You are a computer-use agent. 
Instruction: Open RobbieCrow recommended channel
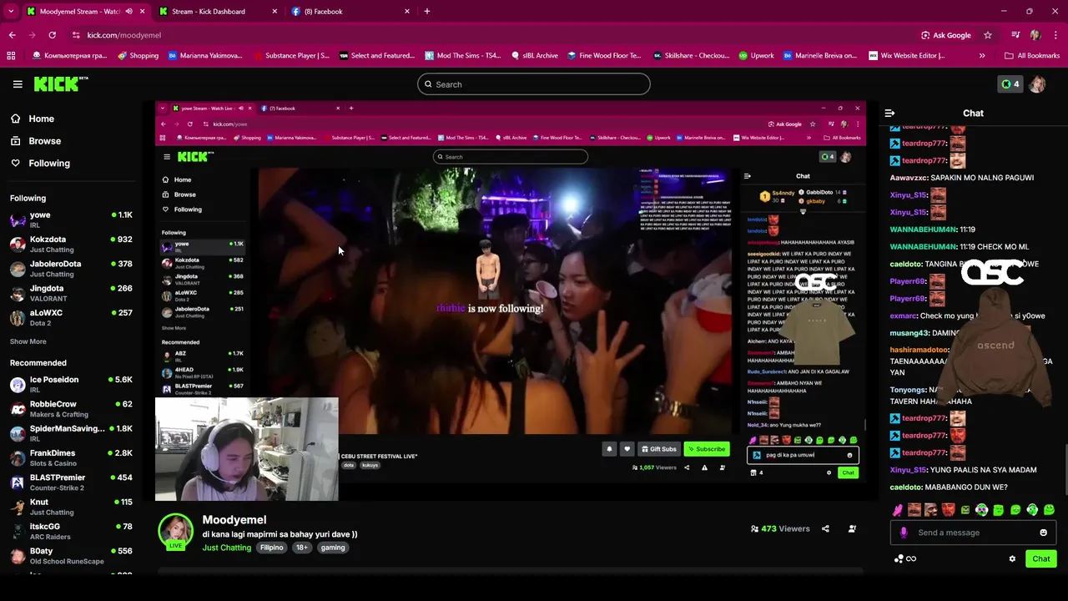coord(71,408)
